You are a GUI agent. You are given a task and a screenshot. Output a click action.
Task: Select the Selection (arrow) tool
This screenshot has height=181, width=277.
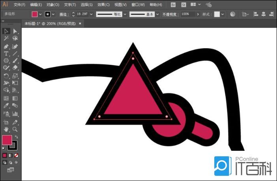coord(6,31)
